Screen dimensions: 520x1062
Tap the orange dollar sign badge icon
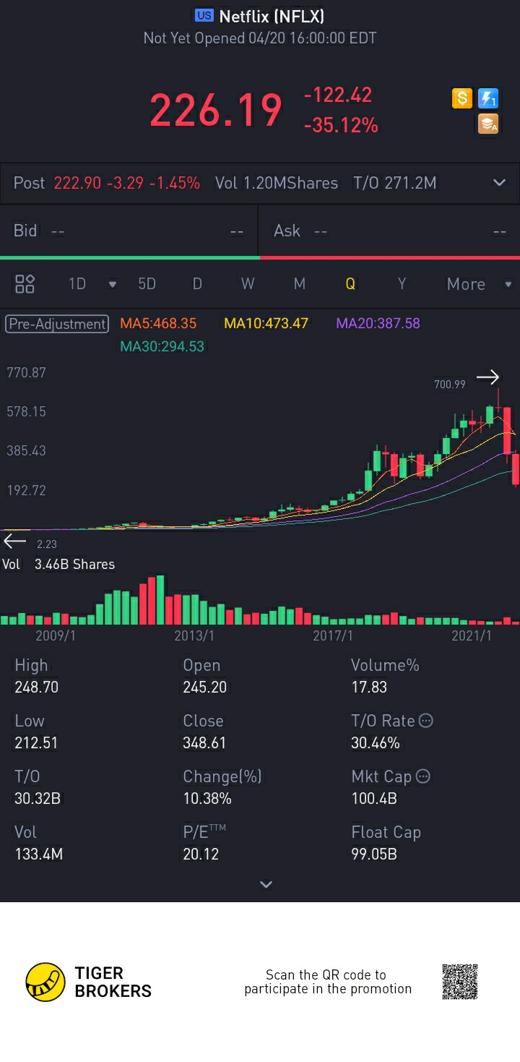462,98
